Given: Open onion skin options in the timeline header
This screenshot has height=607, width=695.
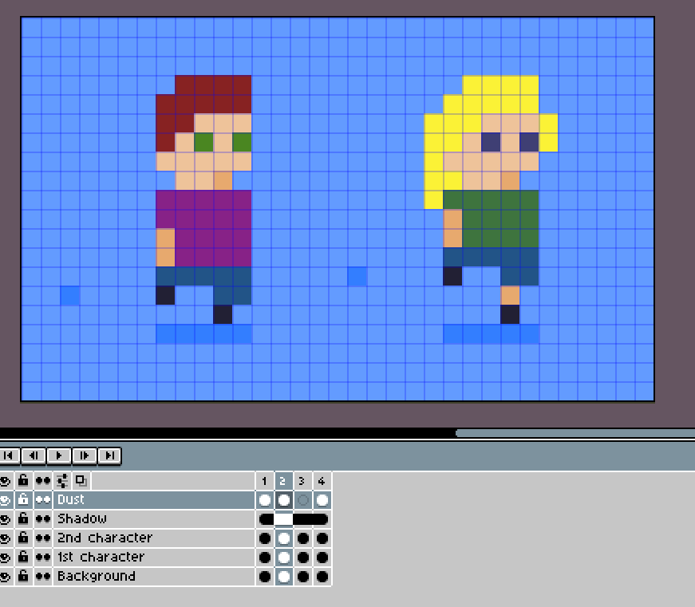Looking at the screenshot, I should (62, 481).
